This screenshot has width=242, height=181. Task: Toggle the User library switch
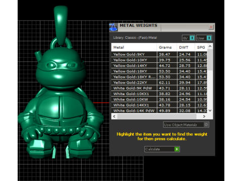(209, 38)
